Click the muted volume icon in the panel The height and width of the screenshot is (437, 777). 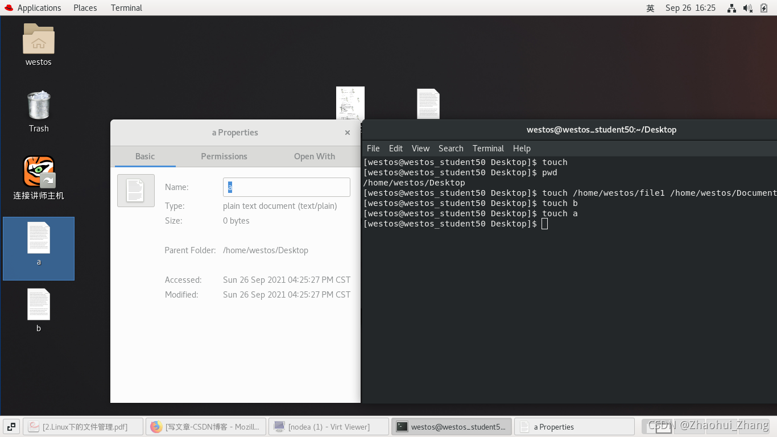pos(747,8)
